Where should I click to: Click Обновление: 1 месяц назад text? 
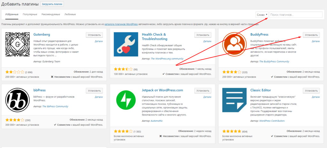pyautogui.click(x=195, y=69)
